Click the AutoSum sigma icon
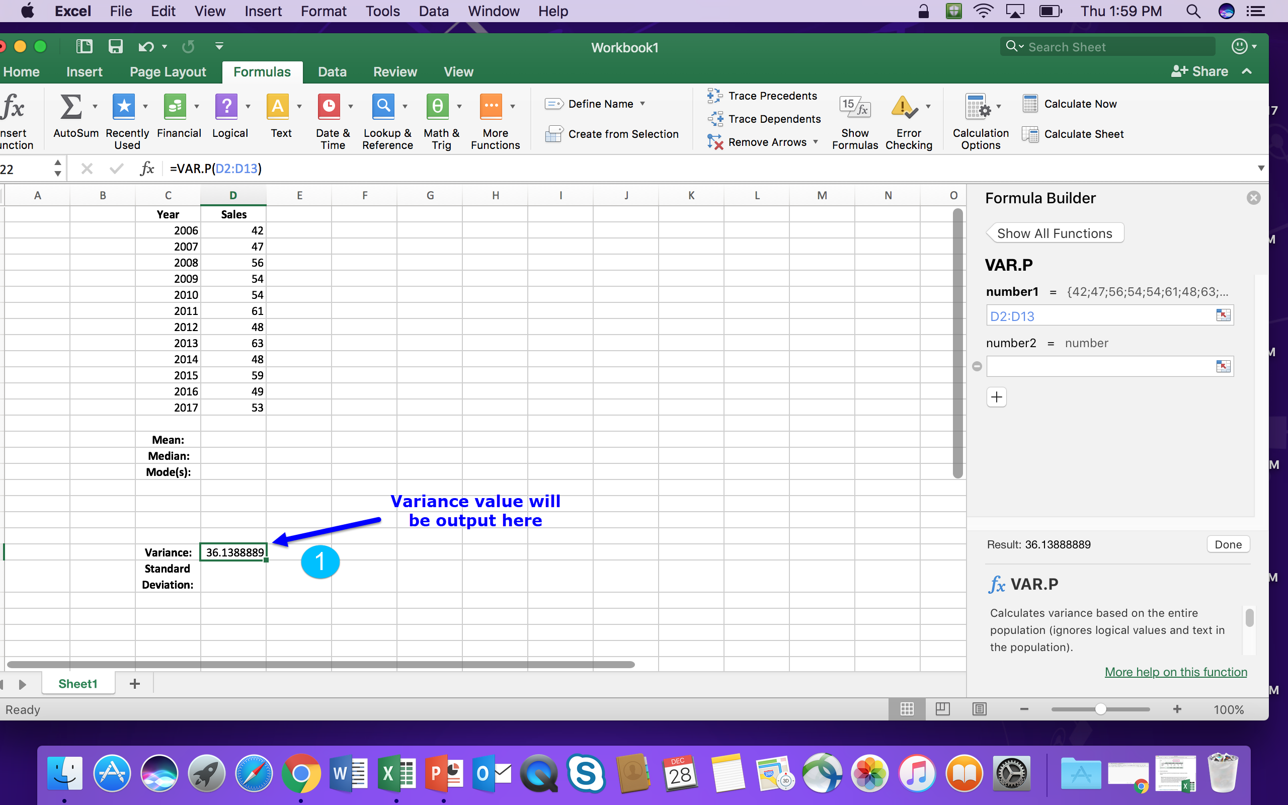 [x=71, y=107]
